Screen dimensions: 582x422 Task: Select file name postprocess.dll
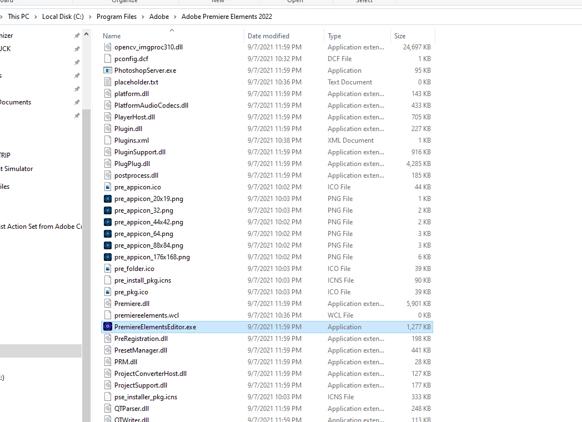pos(136,175)
